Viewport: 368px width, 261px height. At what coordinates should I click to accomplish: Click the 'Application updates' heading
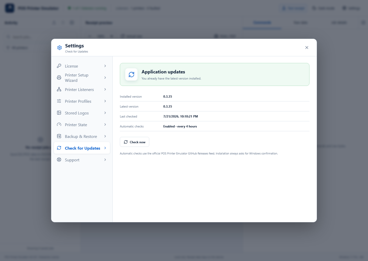[163, 72]
